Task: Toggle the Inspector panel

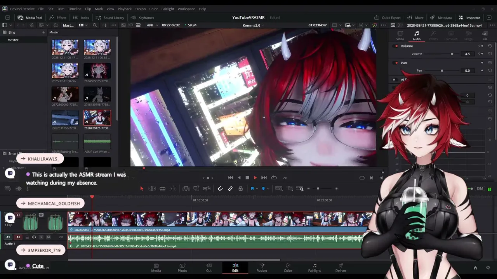Action: 469,17
